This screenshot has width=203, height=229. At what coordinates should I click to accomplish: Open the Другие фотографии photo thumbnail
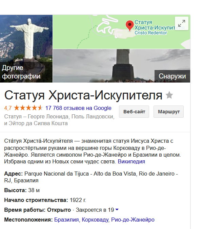26,49
